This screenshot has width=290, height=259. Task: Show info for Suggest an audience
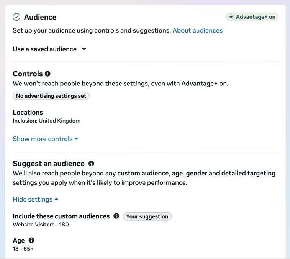91,164
